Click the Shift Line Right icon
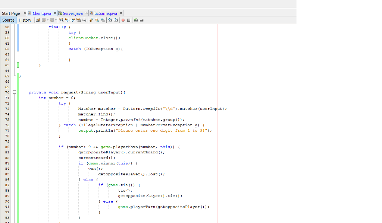The height and width of the screenshot is (223, 382). click(x=116, y=20)
